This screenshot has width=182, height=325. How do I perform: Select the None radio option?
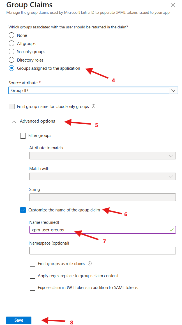tap(11, 35)
